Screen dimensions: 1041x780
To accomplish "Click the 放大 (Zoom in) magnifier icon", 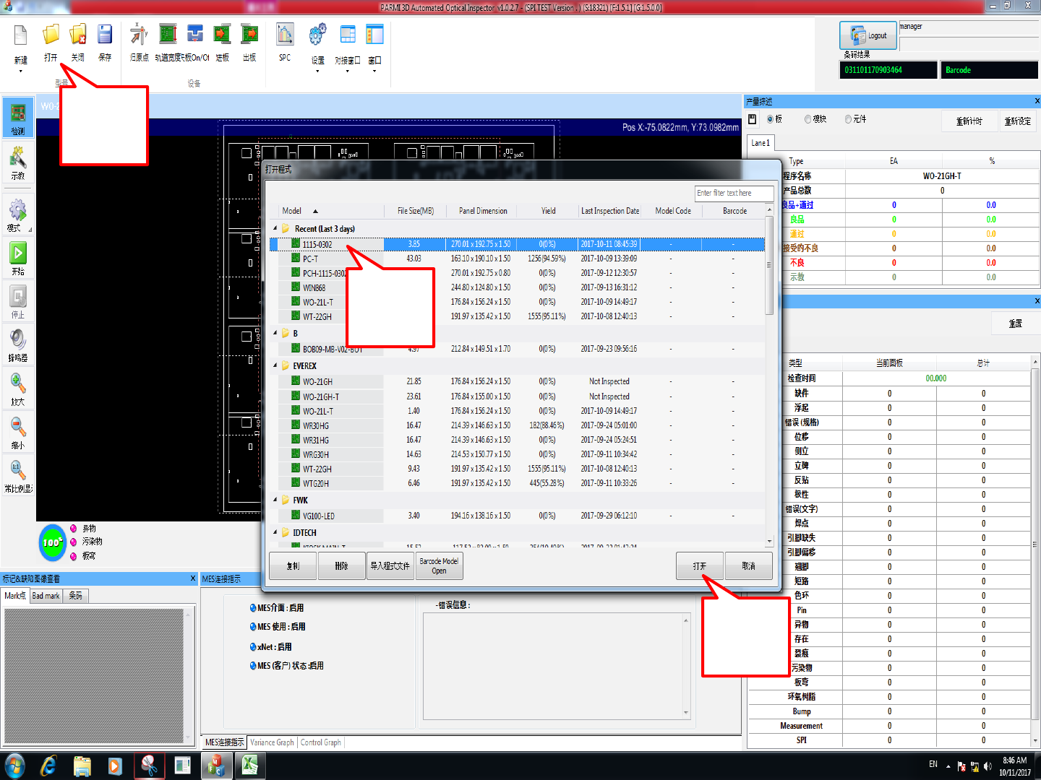I will tap(18, 385).
